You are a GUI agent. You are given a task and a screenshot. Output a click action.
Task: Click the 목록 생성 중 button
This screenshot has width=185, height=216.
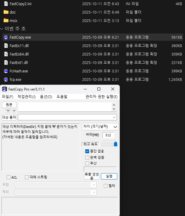[x=92, y=176]
